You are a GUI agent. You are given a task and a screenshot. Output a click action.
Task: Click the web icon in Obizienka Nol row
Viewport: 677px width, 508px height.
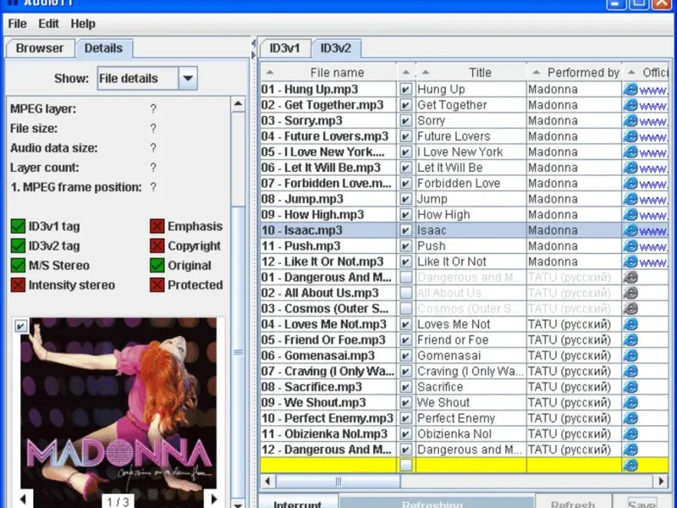(630, 433)
